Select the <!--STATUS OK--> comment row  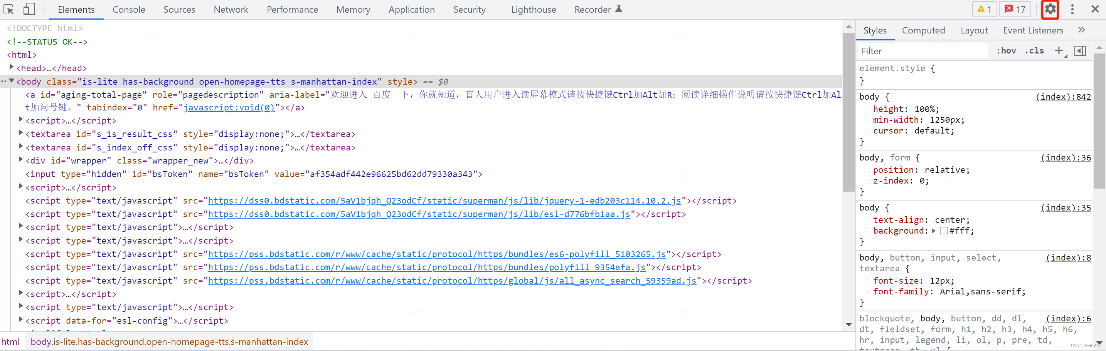pyautogui.click(x=47, y=42)
